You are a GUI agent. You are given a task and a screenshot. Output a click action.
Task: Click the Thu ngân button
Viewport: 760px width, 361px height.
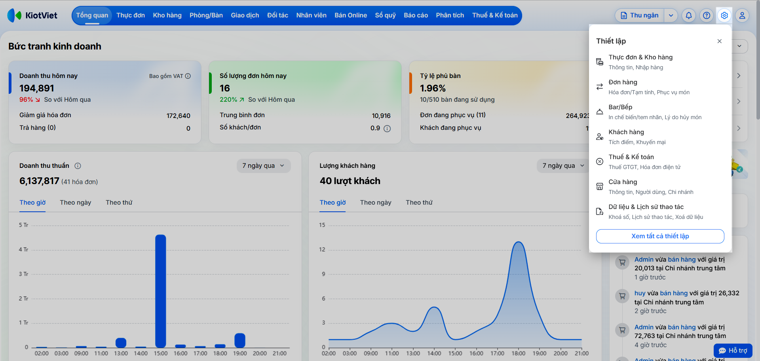[640, 15]
